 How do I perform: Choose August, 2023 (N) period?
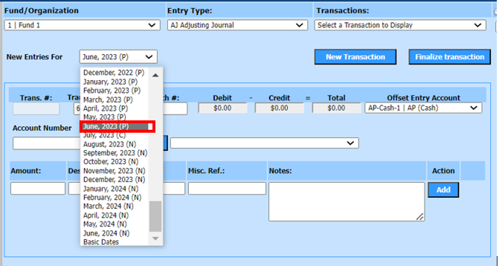pos(111,144)
